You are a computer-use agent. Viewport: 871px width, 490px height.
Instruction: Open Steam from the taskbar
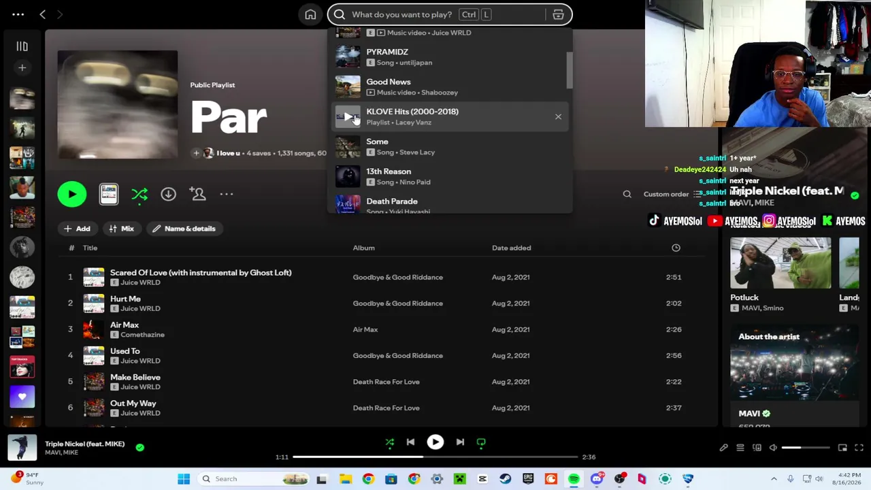point(505,479)
